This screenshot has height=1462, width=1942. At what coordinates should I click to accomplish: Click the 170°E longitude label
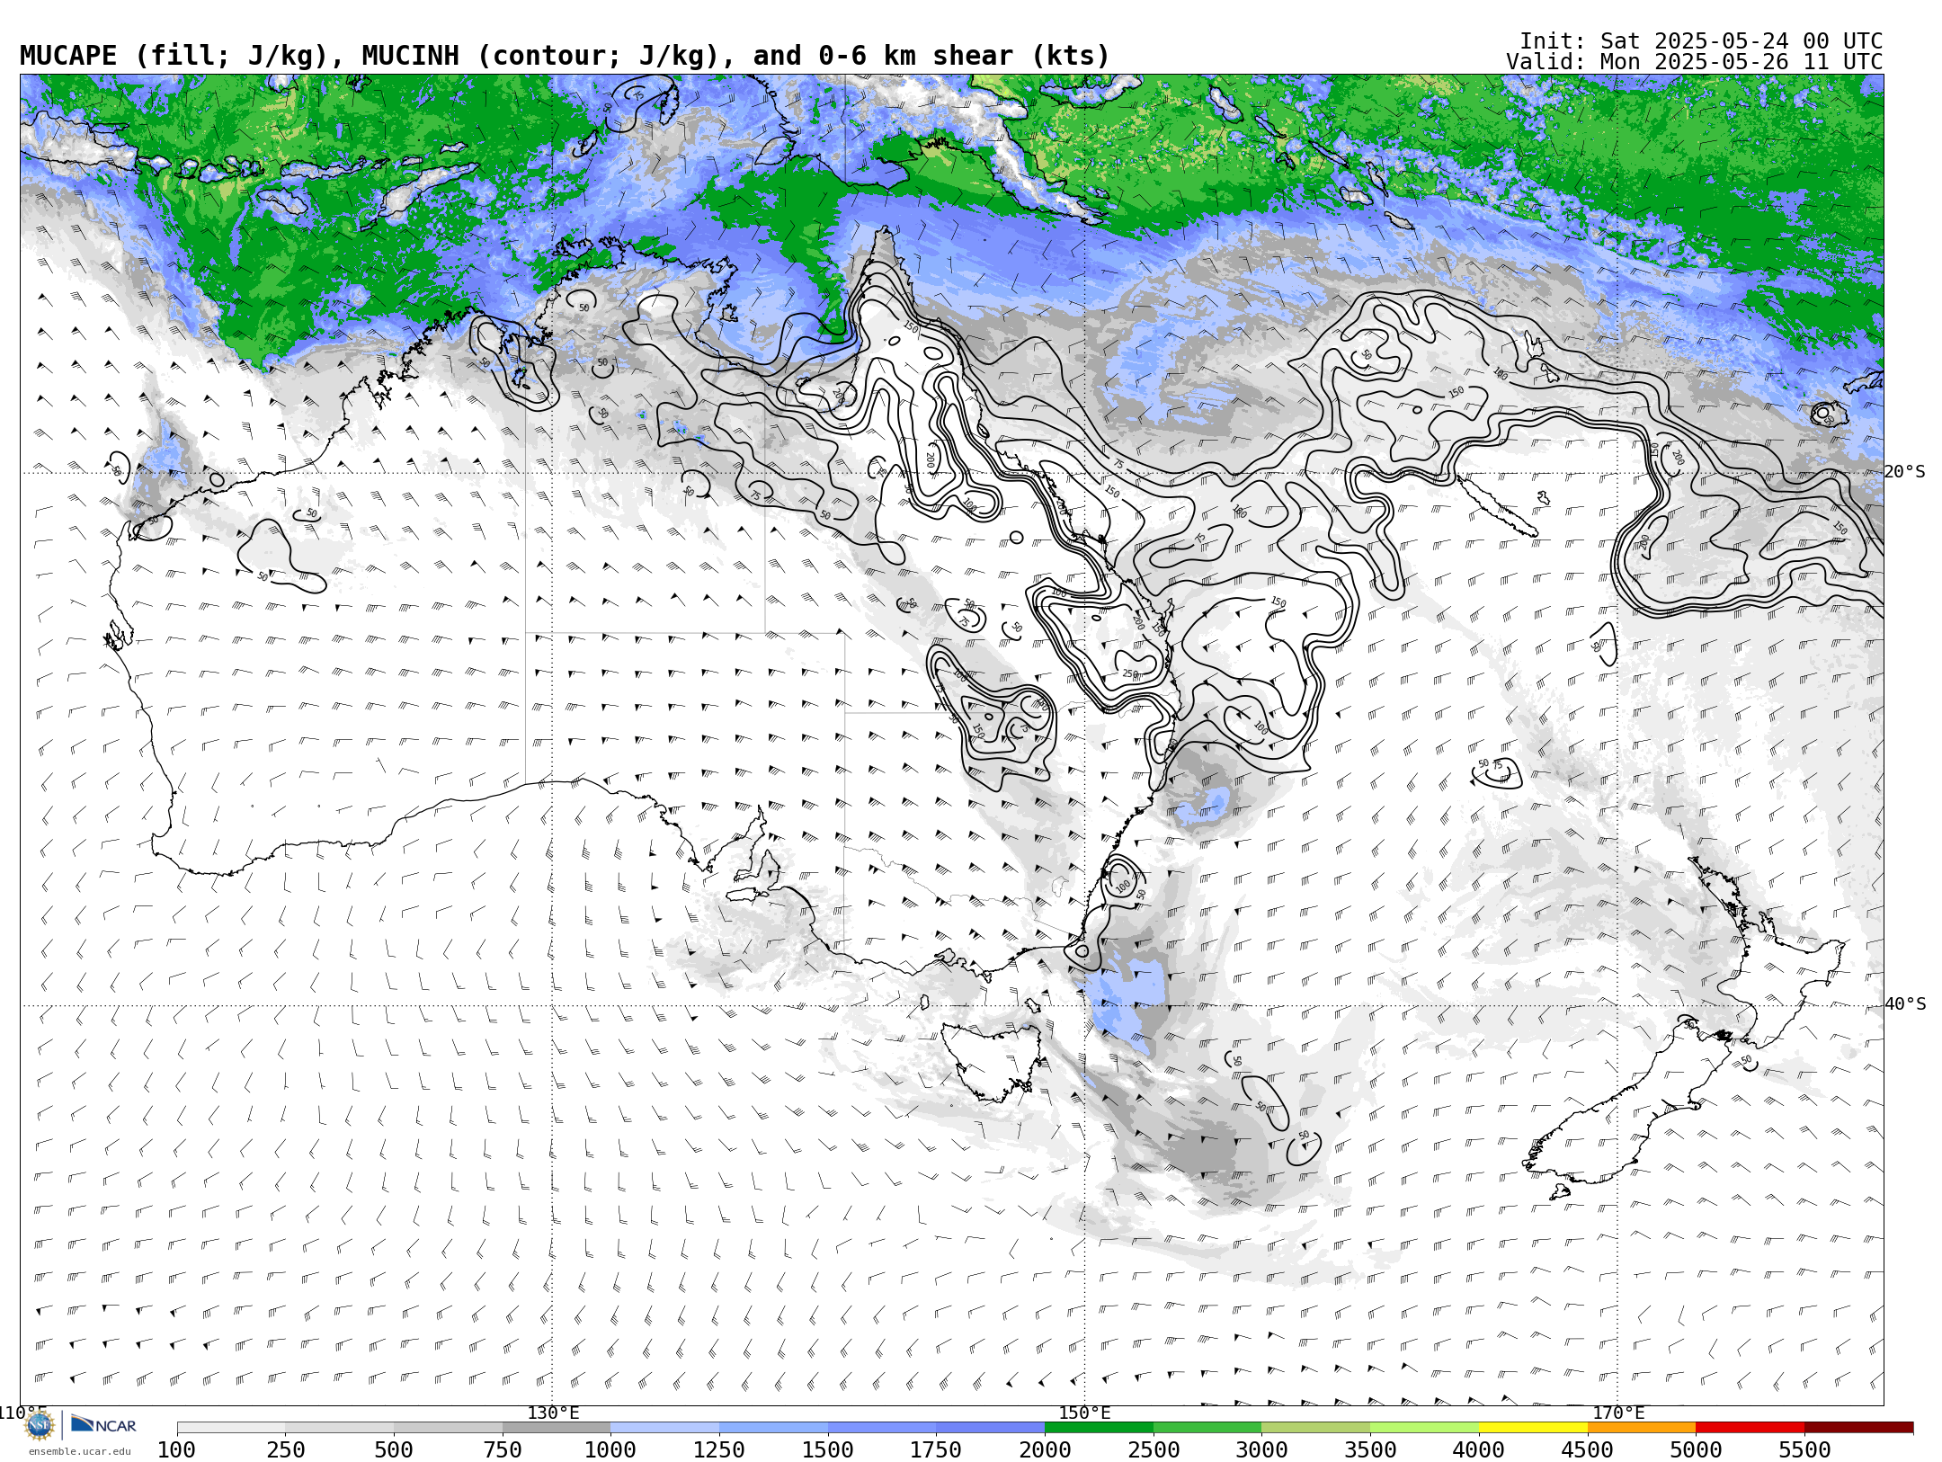(1618, 1413)
